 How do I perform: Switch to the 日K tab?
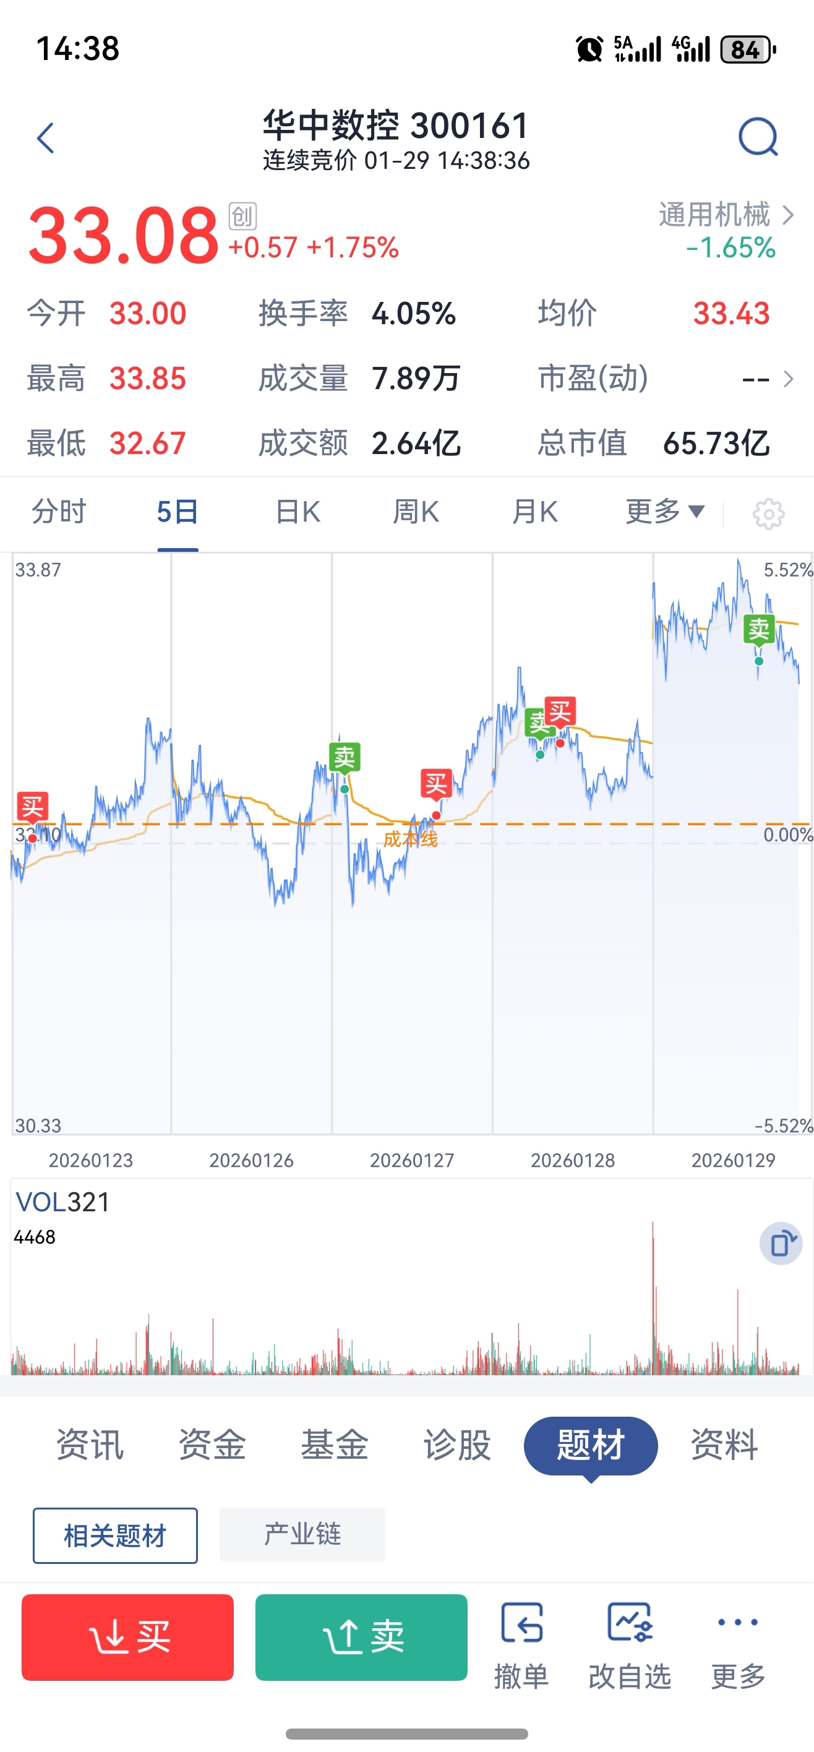coord(297,512)
